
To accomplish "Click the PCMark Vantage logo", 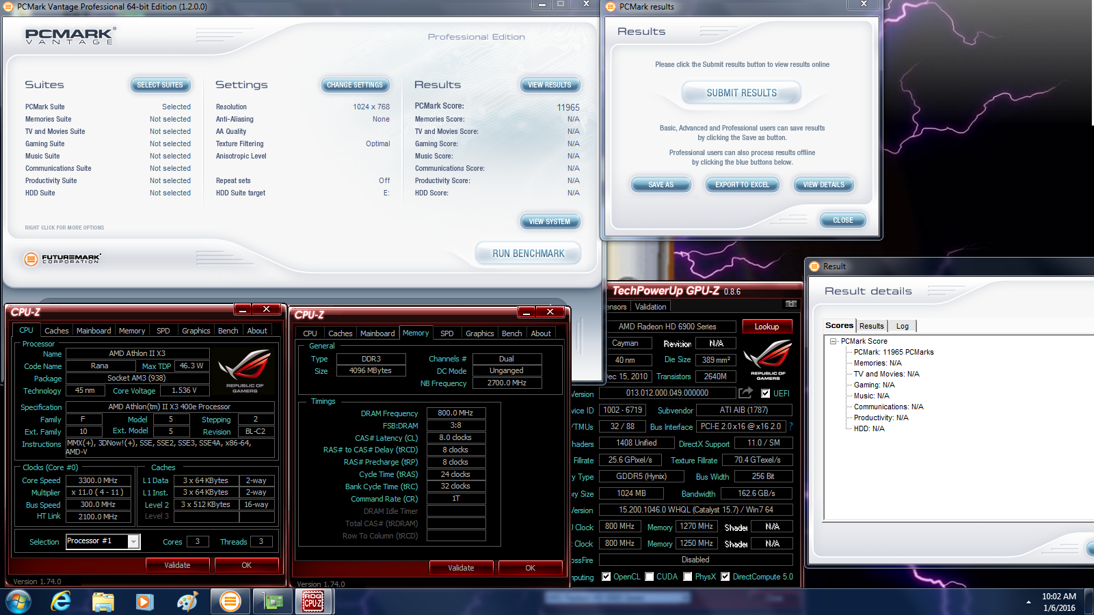I will pyautogui.click(x=70, y=36).
